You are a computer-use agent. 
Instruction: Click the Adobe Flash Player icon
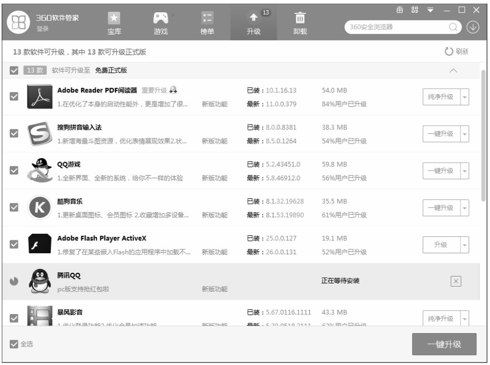[x=40, y=244]
